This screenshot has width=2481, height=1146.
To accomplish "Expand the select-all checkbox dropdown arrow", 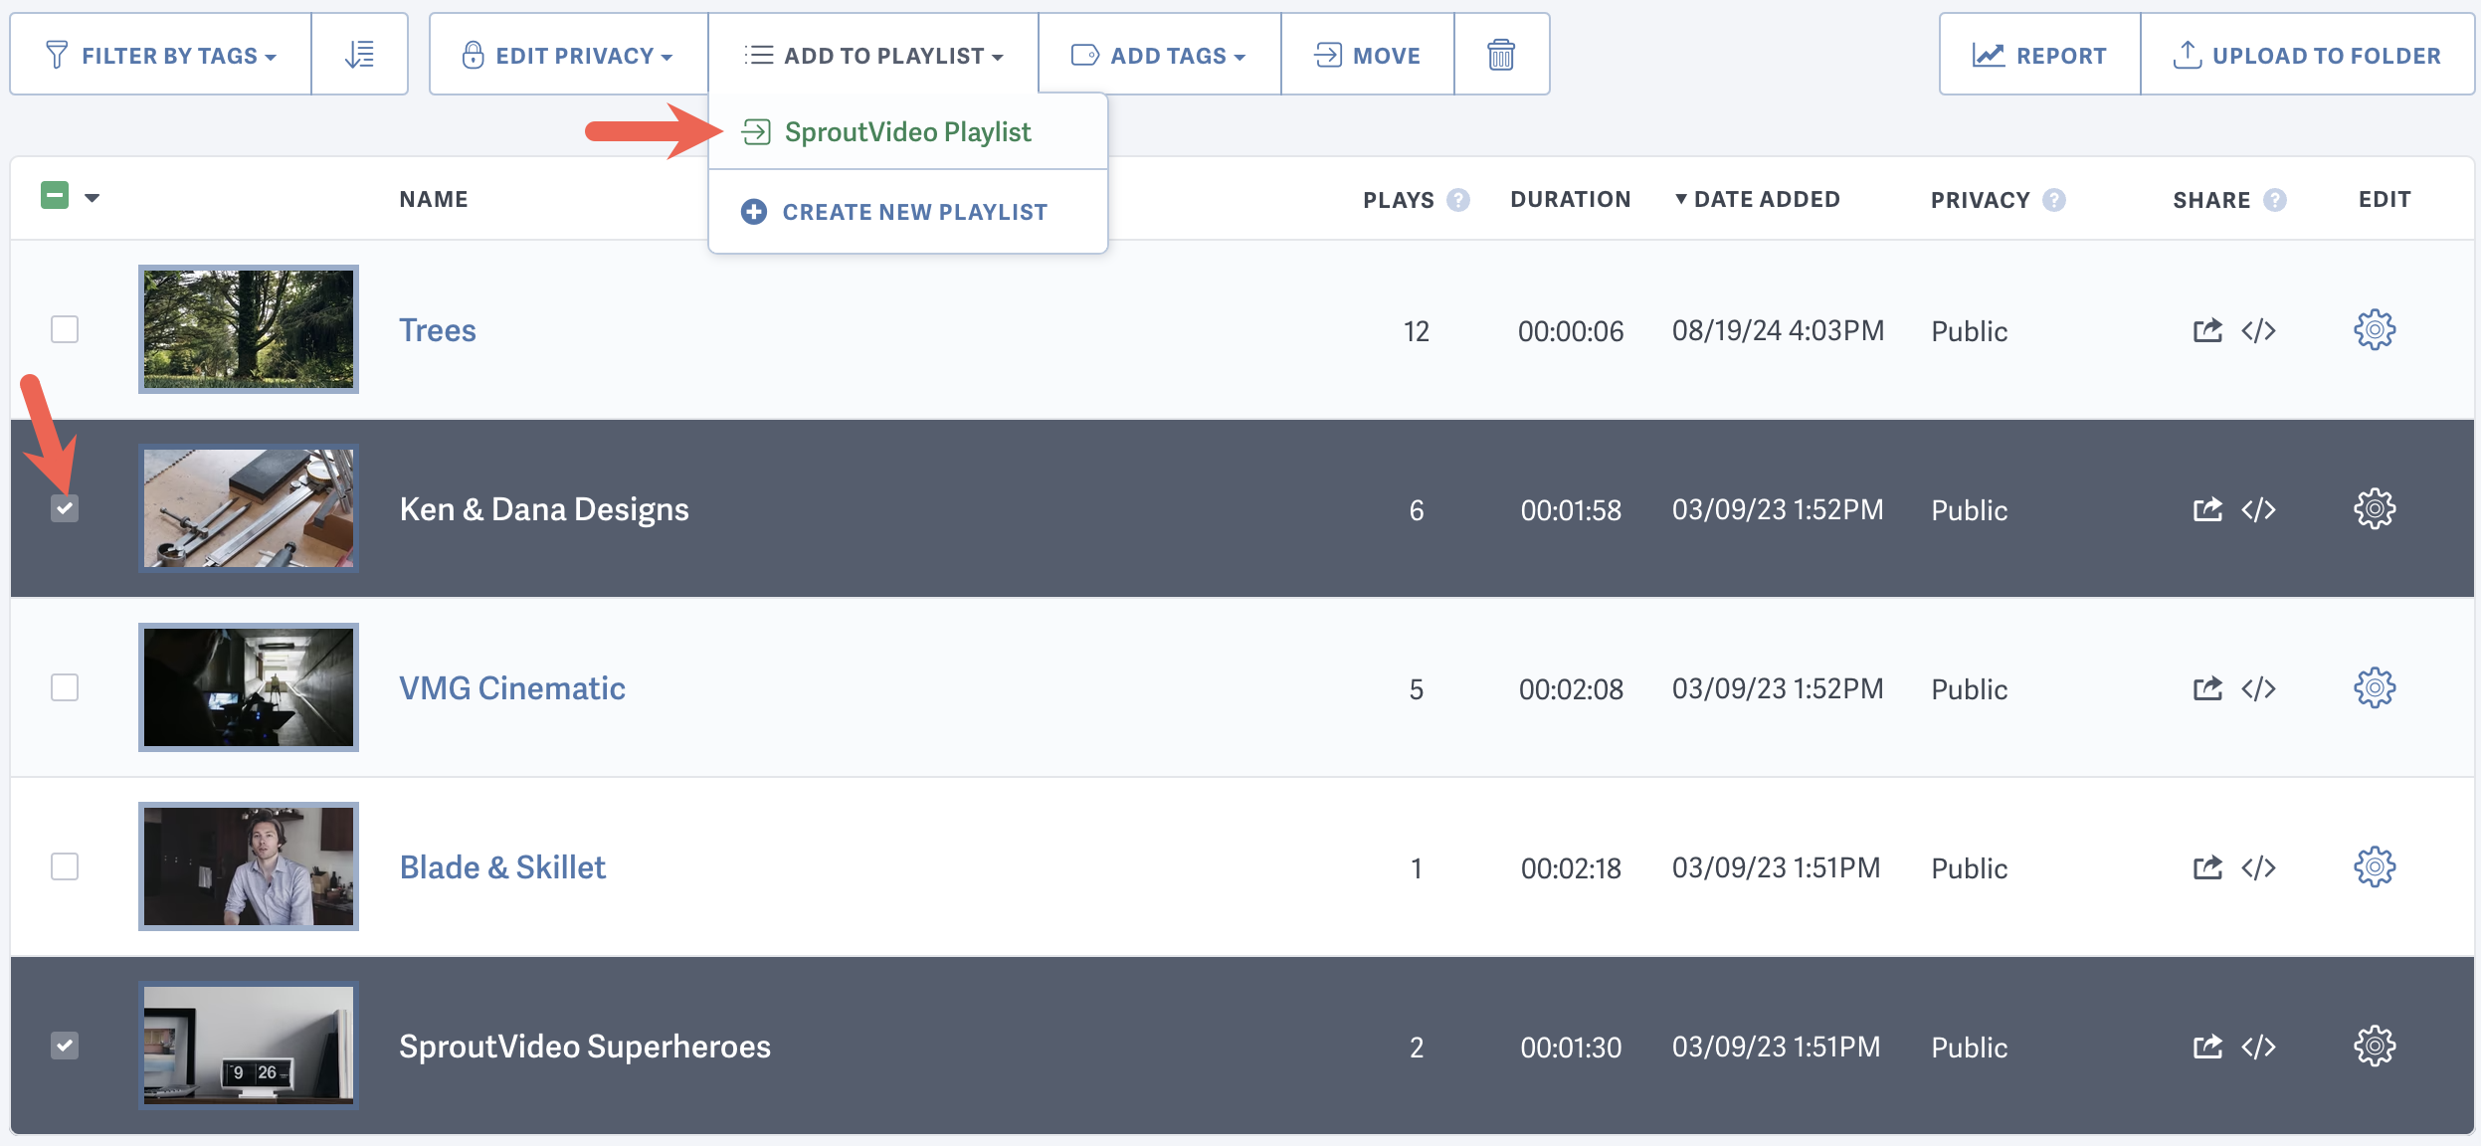I will (x=93, y=199).
